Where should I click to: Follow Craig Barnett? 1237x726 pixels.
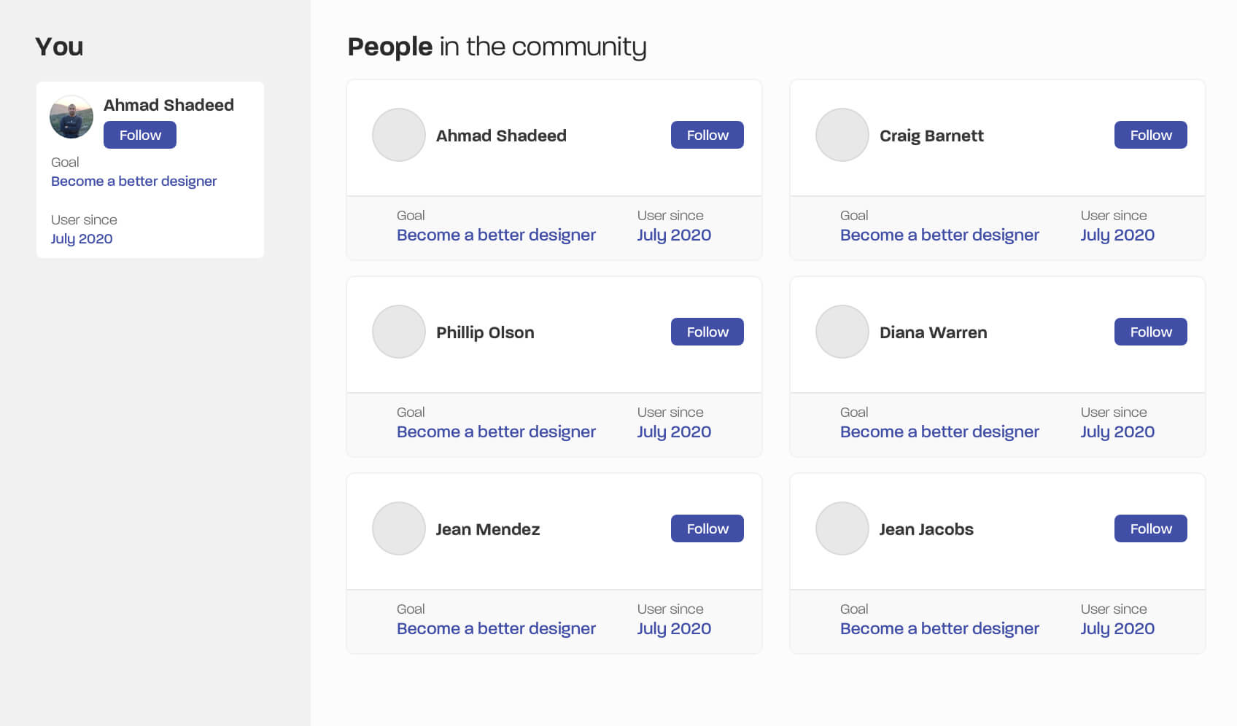(x=1150, y=135)
